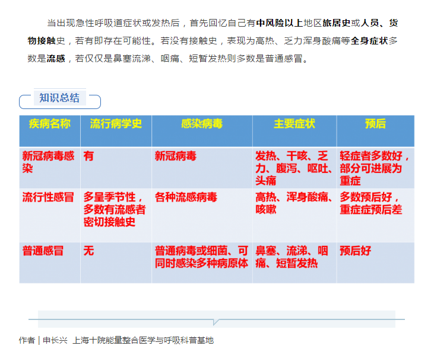434x352 pixels.
Task: Select the 感染病毒 column header
Action: [x=202, y=131]
